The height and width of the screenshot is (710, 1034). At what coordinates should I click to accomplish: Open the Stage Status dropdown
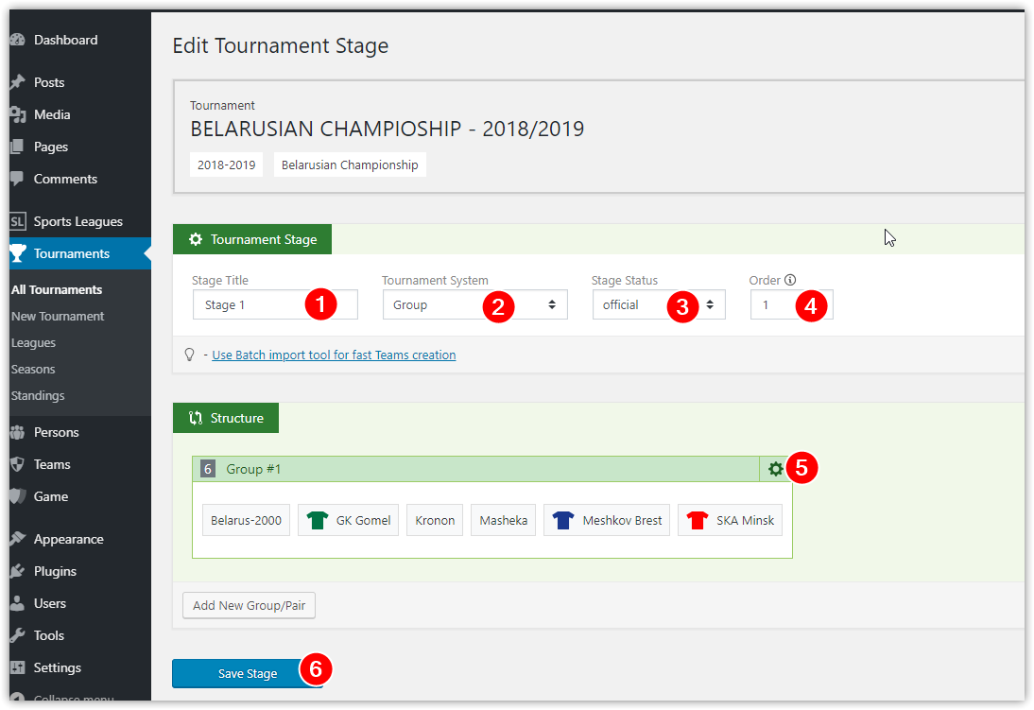click(659, 304)
